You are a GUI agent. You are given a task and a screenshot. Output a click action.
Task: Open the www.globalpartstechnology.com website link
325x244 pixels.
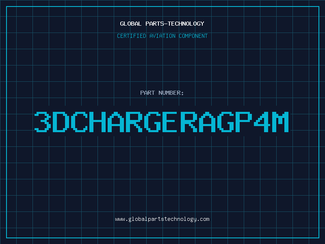pos(162,219)
